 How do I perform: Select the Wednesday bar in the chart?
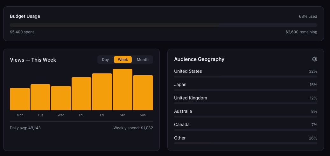pos(61,98)
